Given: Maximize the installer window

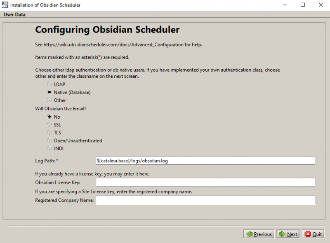Looking at the screenshot, I should 303,5.
